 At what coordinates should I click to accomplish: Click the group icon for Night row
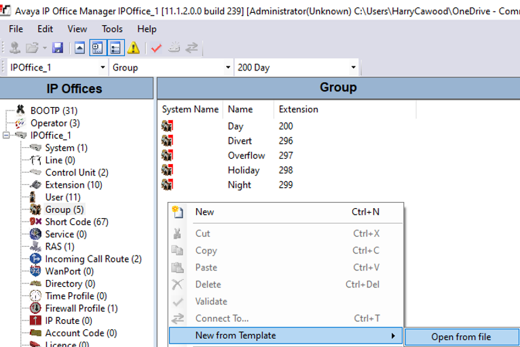coord(167,185)
